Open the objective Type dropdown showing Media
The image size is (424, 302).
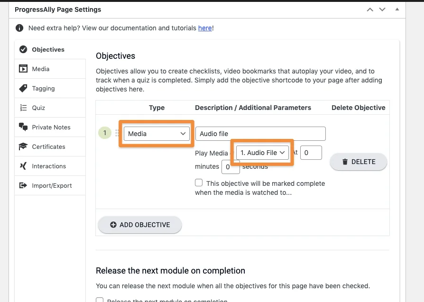point(157,134)
